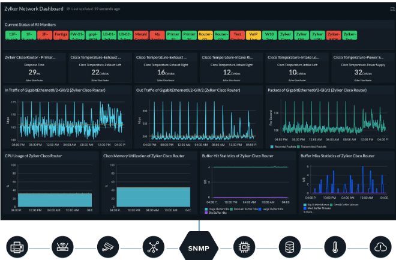Open the Zylker Cisco Router response time card
Viewport: 396px width, 260px height.
pos(34,68)
